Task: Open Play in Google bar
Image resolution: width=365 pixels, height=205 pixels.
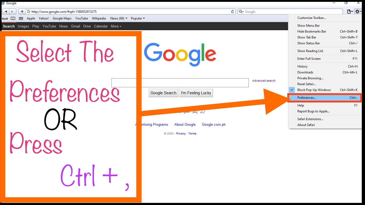Action: pyautogui.click(x=36, y=26)
